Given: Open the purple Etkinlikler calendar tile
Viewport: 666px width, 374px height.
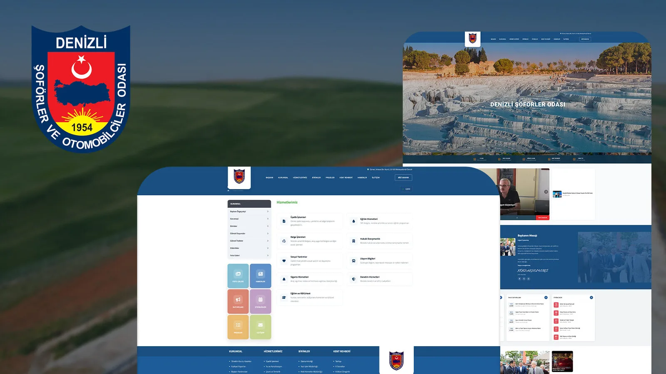Looking at the screenshot, I should (x=261, y=301).
